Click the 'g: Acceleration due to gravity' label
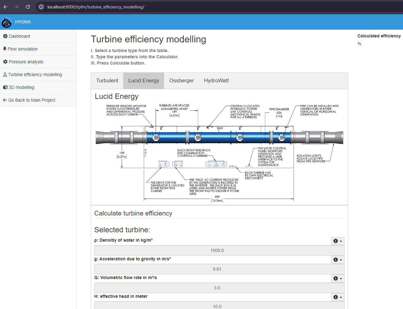The width and height of the screenshot is (403, 309). pyautogui.click(x=133, y=259)
